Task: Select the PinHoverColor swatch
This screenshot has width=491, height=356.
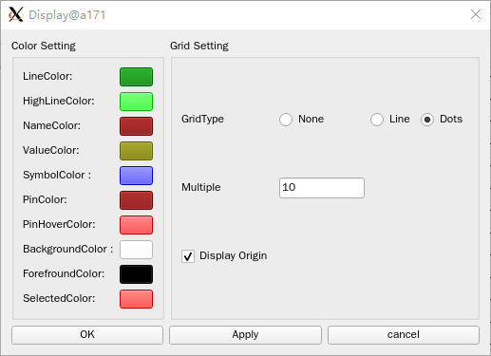Action: [136, 225]
